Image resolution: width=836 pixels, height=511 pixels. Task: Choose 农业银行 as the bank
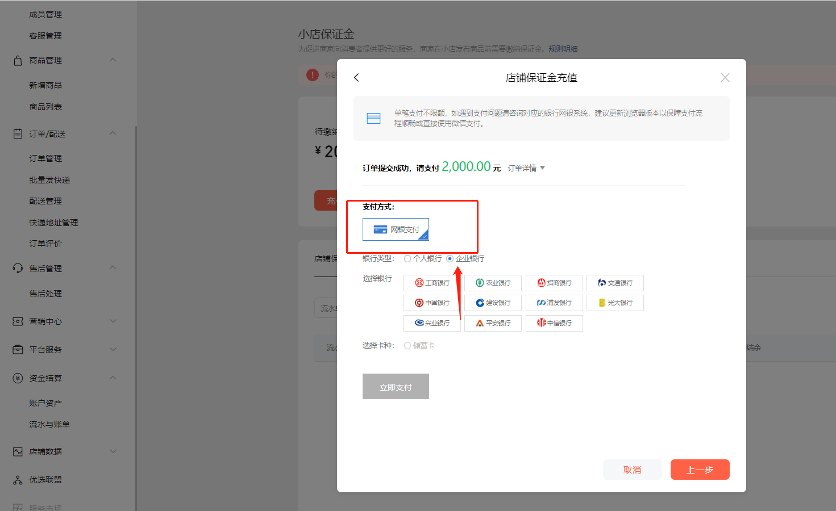click(493, 283)
